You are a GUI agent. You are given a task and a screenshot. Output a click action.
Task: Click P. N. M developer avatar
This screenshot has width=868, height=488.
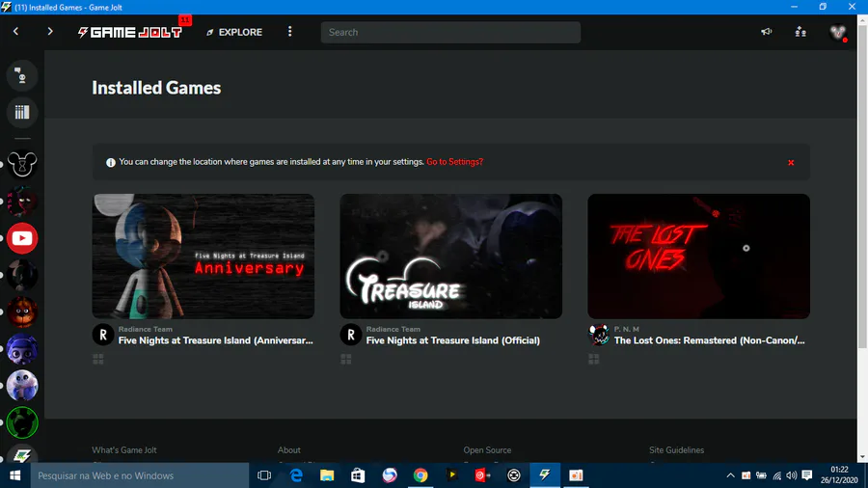598,335
